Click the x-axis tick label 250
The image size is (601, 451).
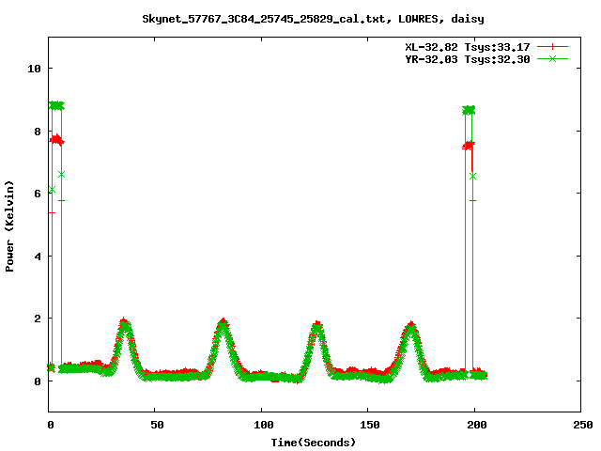click(583, 425)
